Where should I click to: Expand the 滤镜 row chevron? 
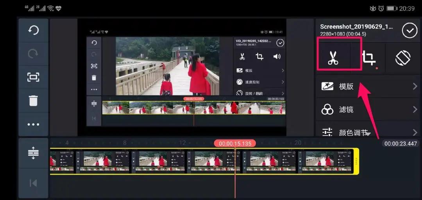pyautogui.click(x=415, y=109)
